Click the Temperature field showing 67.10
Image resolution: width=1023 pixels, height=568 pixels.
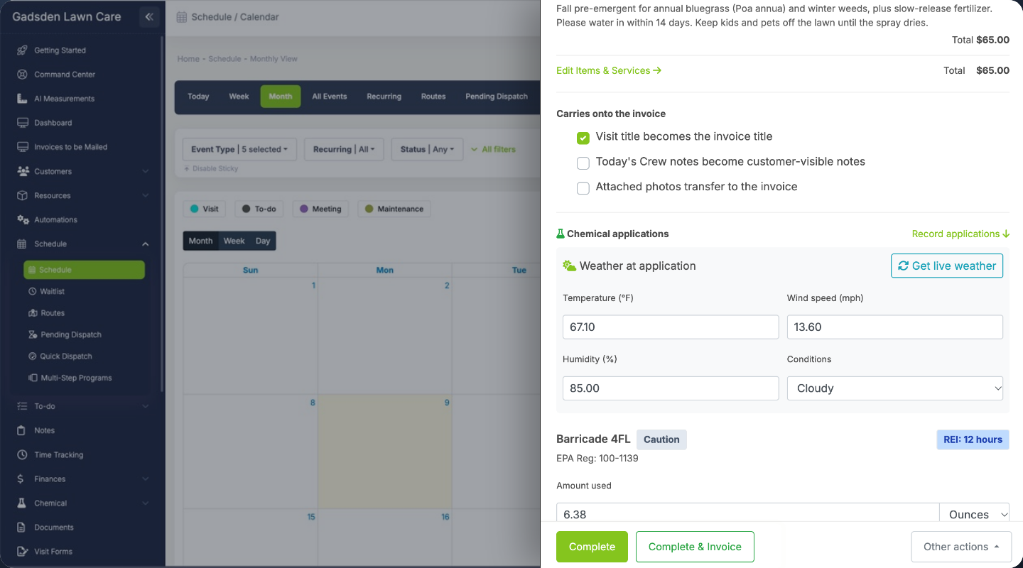pos(671,327)
